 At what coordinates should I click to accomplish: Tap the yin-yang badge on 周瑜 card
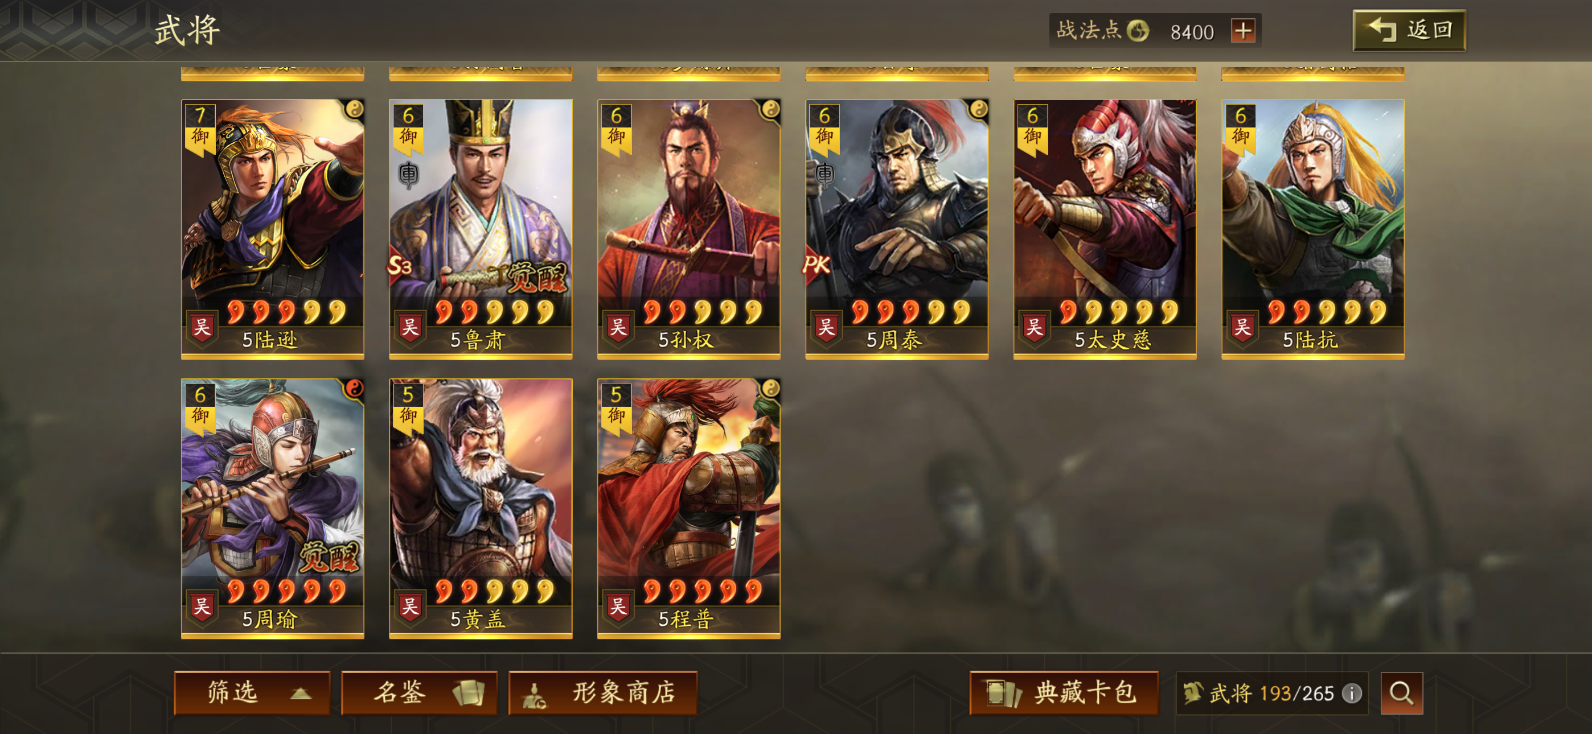pyautogui.click(x=354, y=389)
